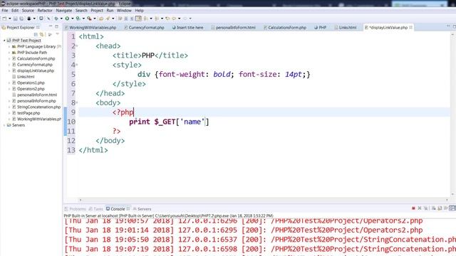Select testPage.php in Project Explorer
Image resolution: width=456 pixels, height=256 pixels.
[28, 113]
